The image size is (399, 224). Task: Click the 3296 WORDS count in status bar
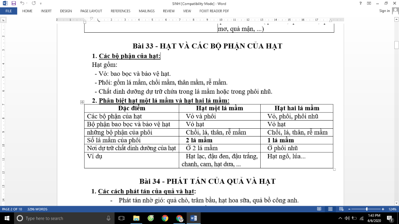click(x=37, y=209)
